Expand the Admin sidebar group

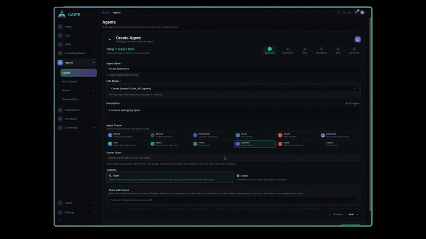pyautogui.click(x=94, y=203)
